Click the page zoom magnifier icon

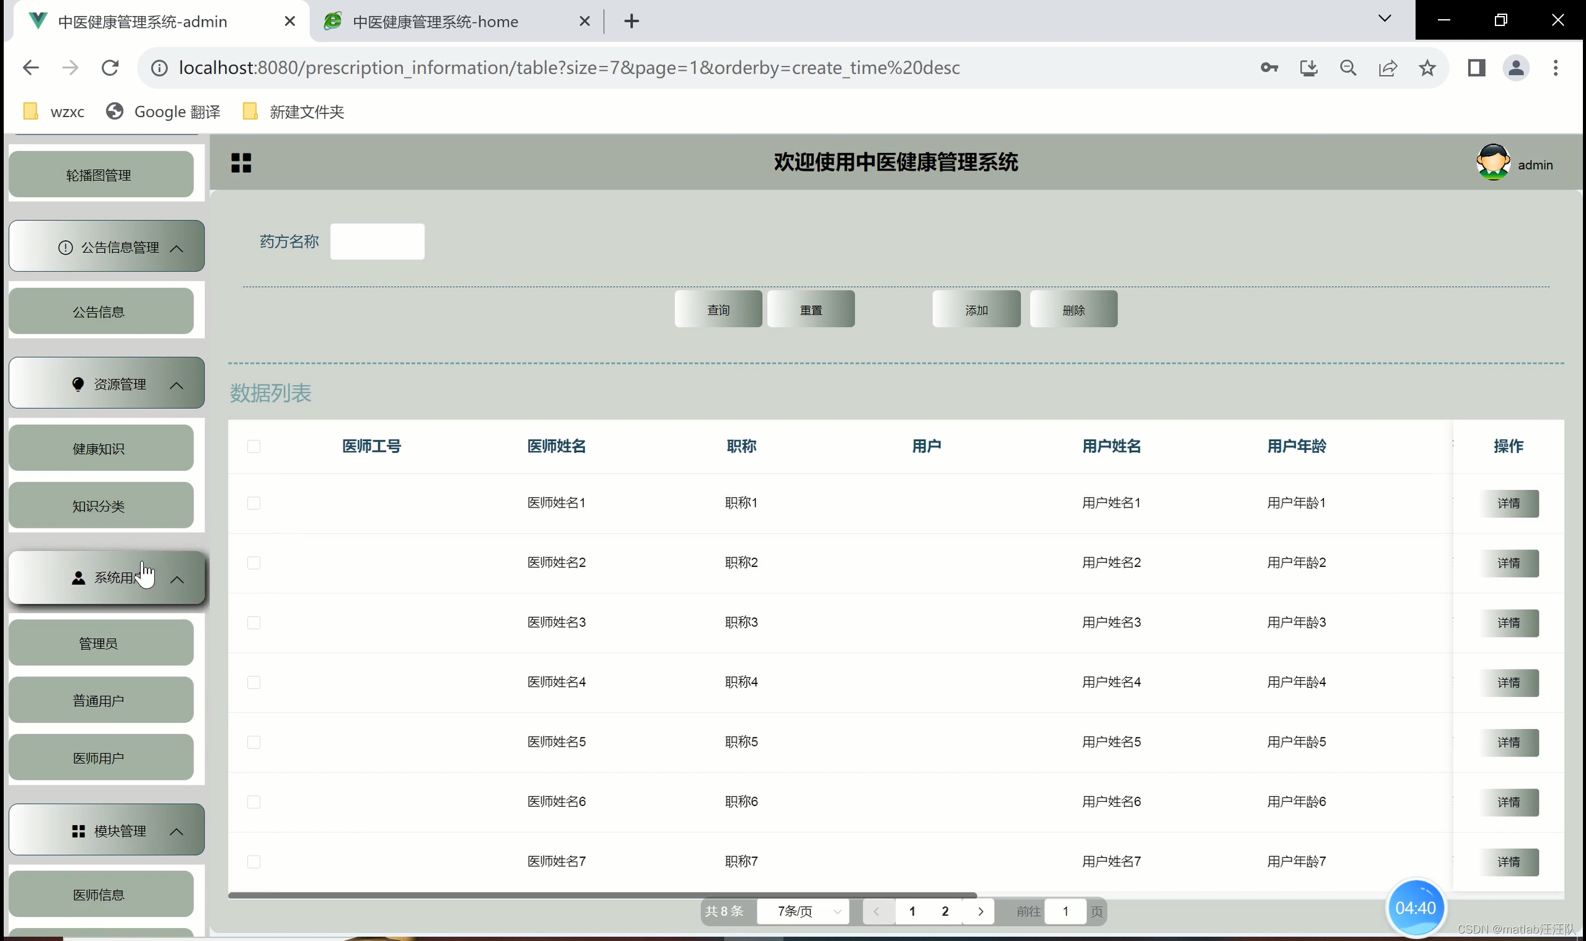click(x=1348, y=68)
